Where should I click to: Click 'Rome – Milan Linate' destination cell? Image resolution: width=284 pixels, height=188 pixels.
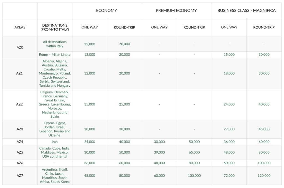(x=55, y=55)
